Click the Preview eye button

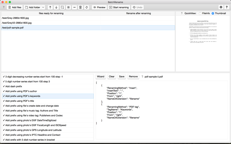coord(99,7)
